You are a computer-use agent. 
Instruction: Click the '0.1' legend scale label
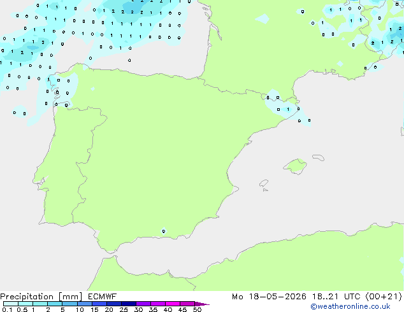tap(7, 309)
